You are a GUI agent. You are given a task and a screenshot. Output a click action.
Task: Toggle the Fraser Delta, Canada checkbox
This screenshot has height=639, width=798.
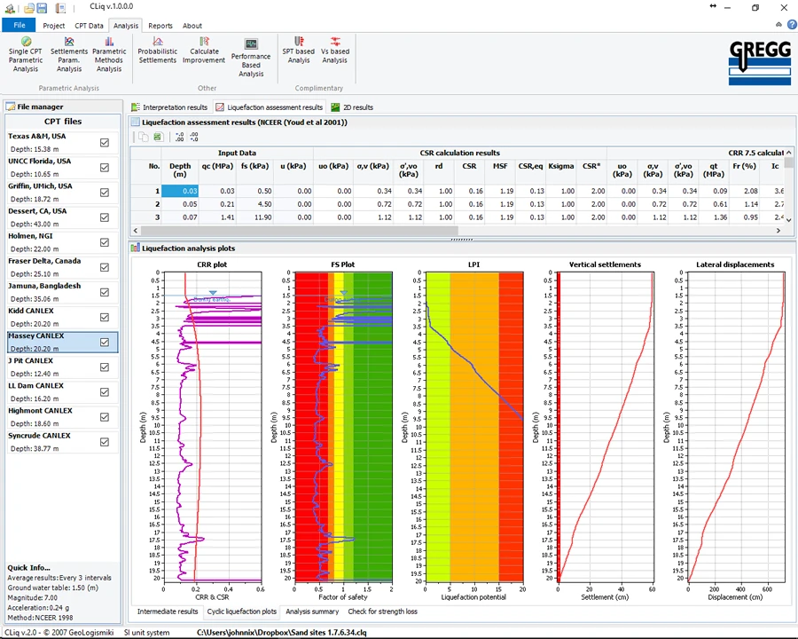pos(105,267)
